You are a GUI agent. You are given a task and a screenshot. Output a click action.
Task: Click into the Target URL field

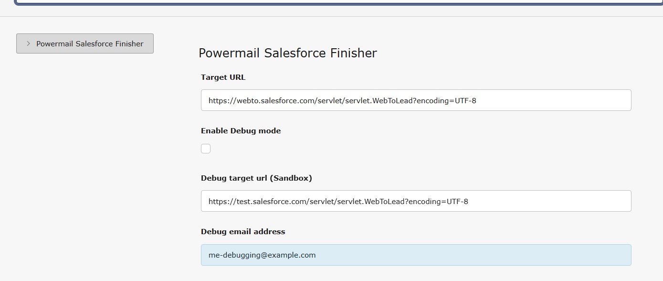click(x=416, y=100)
